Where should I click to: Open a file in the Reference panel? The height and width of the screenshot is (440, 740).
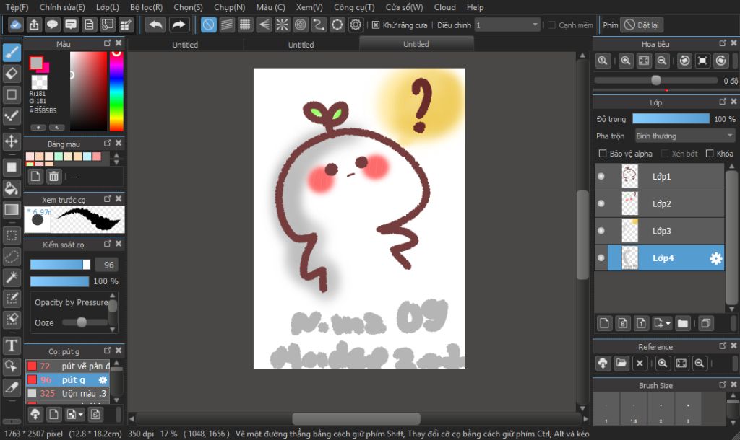click(621, 364)
